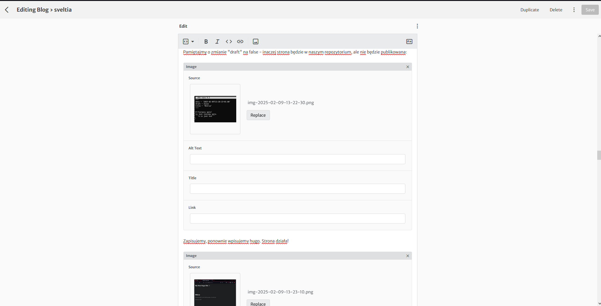Select the terminal screenshot thumbnail
Viewport: 601px width, 306px height.
[215, 109]
